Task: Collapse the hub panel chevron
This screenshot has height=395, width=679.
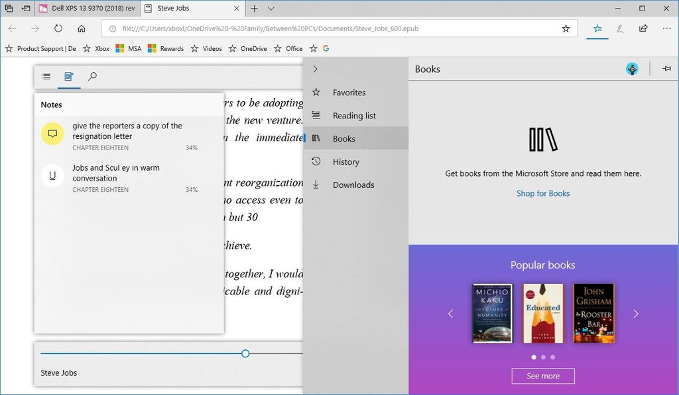Action: coord(315,69)
